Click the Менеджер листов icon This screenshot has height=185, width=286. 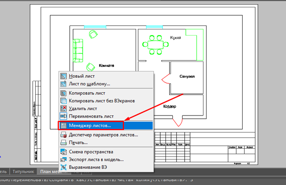pyautogui.click(x=63, y=125)
